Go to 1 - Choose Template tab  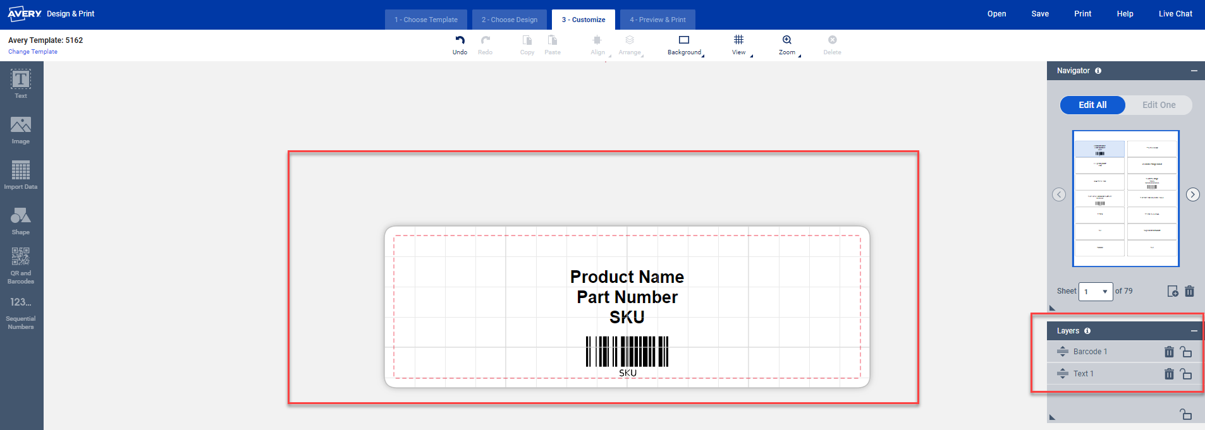point(426,20)
